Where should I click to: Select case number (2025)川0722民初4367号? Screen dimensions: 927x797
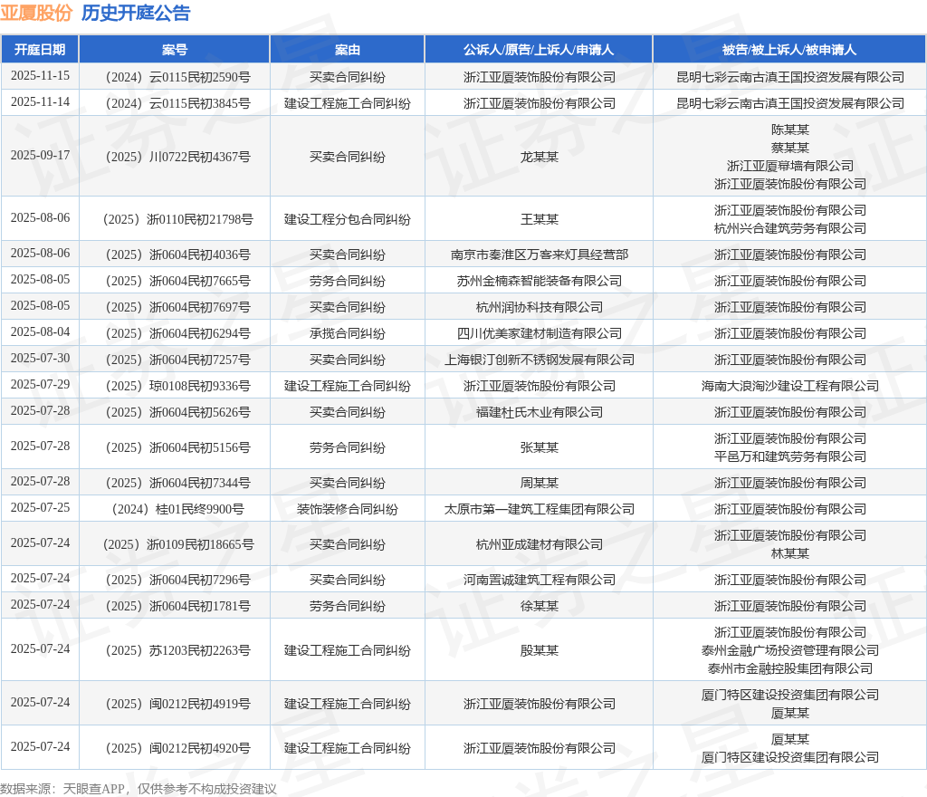(x=175, y=157)
